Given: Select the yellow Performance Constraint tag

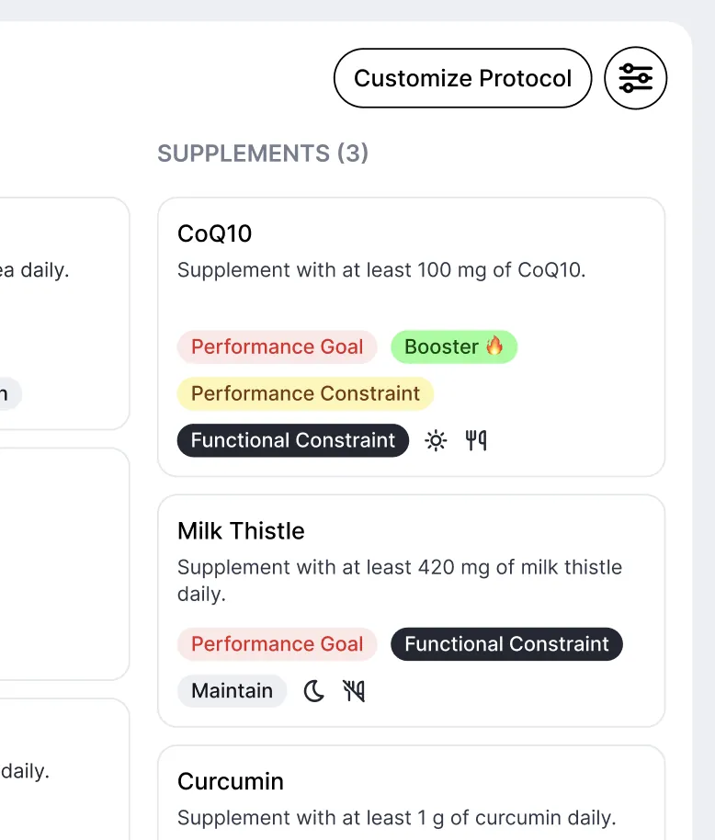Looking at the screenshot, I should [x=305, y=393].
